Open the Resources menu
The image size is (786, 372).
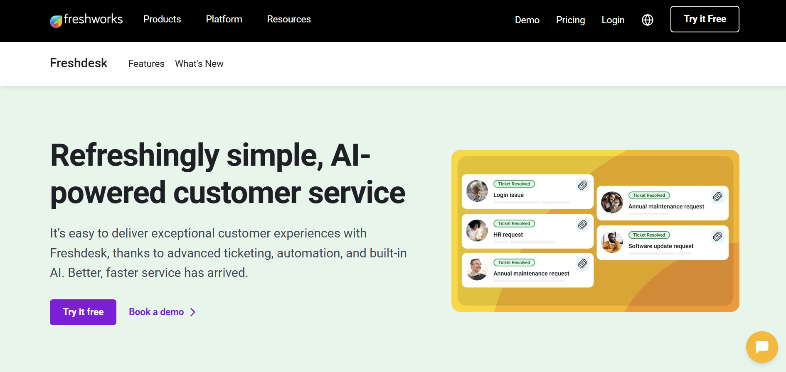[x=289, y=20]
